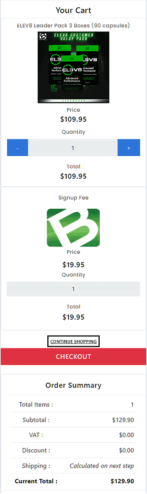
Task: Click the Shipping calculated on next step text
Action: (x=102, y=466)
